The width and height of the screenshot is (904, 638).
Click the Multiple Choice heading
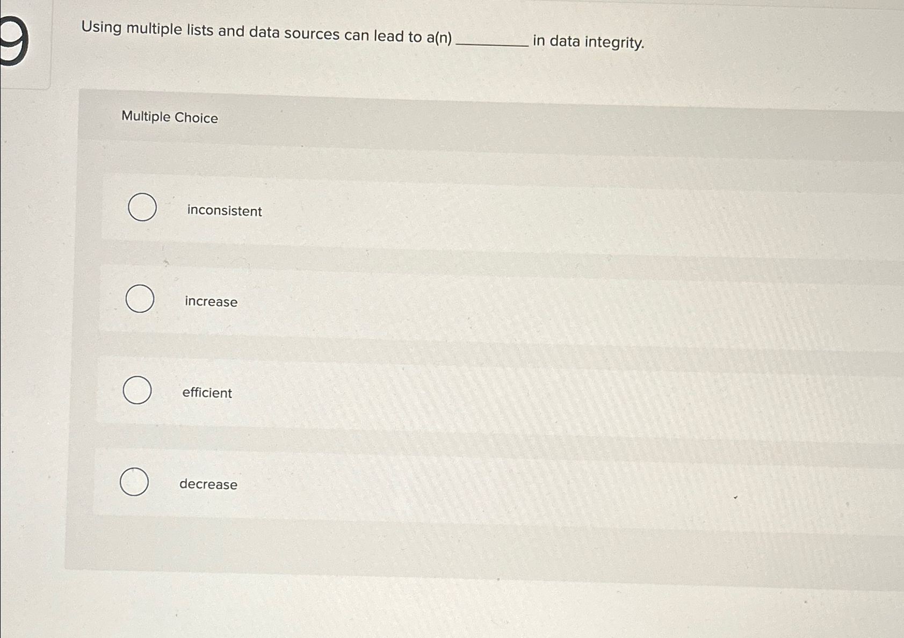pos(170,118)
